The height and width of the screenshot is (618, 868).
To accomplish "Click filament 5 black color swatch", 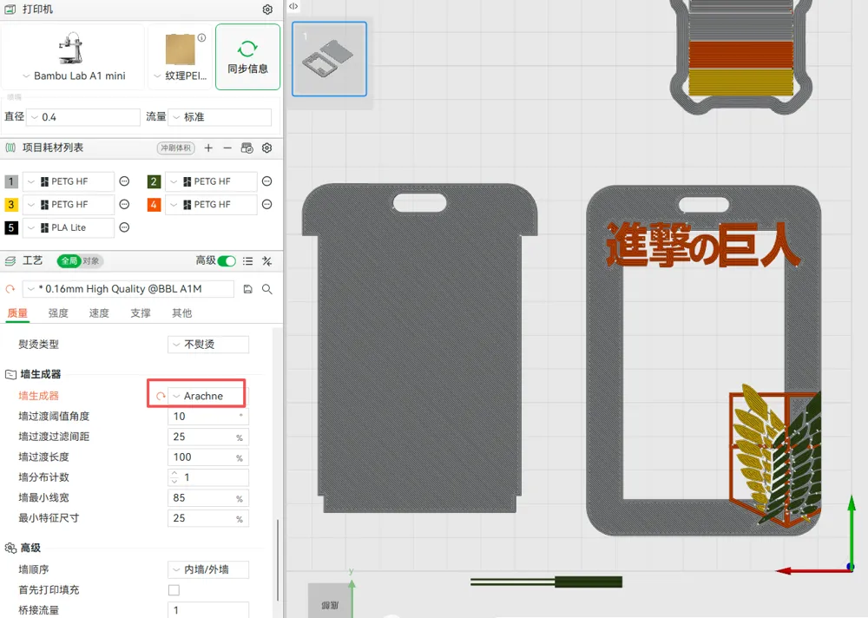I will click(x=11, y=227).
